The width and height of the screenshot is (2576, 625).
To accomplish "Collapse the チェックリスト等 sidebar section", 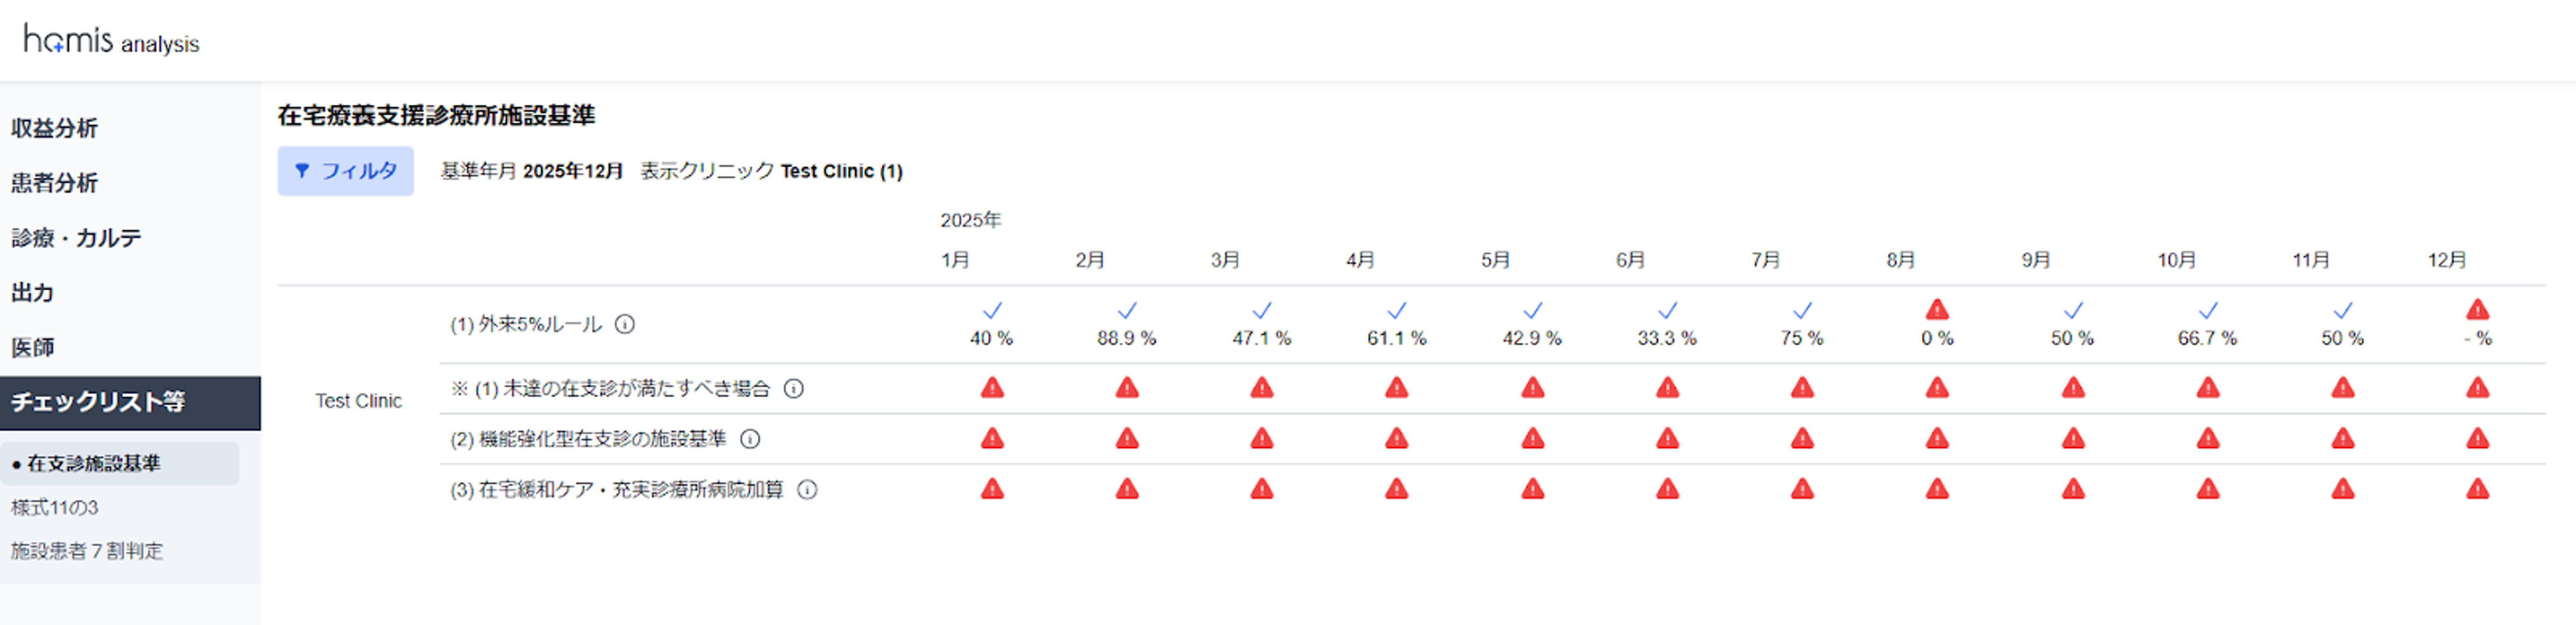I will (98, 402).
